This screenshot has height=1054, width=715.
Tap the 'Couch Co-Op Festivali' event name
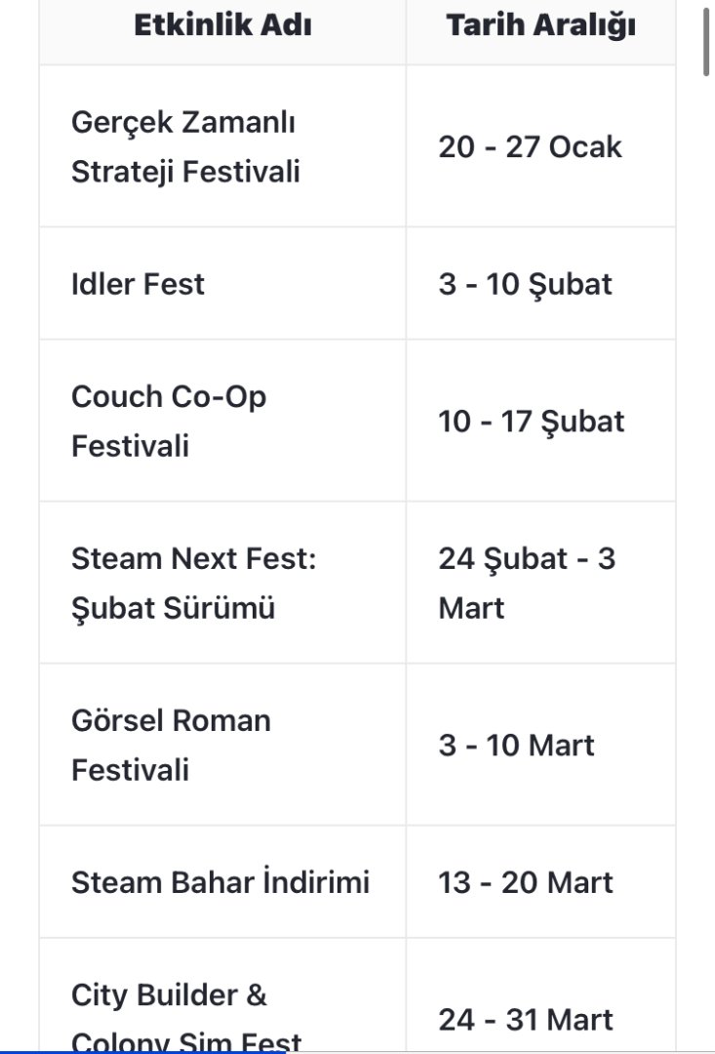pos(169,422)
